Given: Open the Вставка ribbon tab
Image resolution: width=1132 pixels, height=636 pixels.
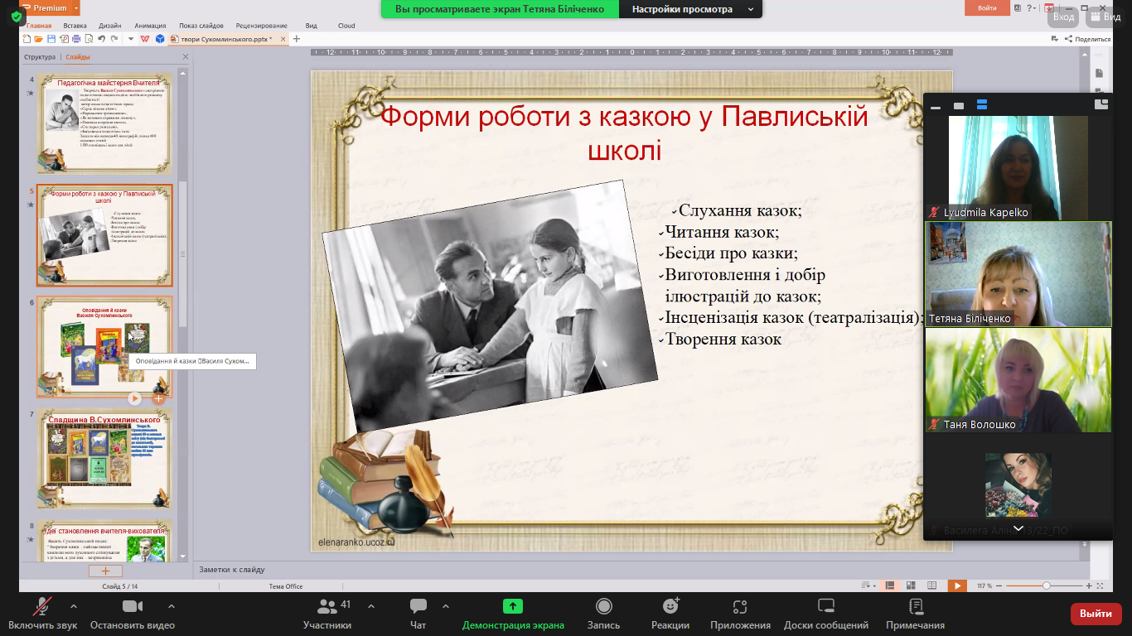Looking at the screenshot, I should pos(75,26).
